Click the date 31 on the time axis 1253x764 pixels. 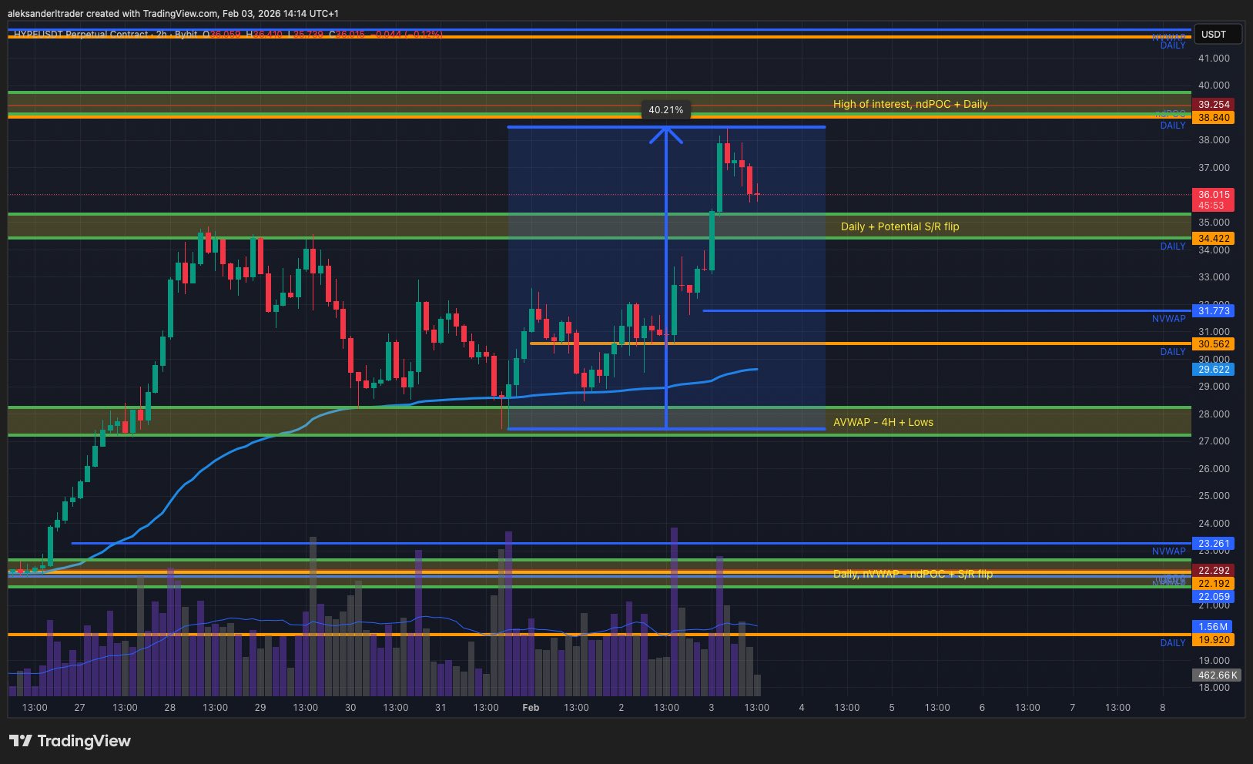click(x=441, y=707)
